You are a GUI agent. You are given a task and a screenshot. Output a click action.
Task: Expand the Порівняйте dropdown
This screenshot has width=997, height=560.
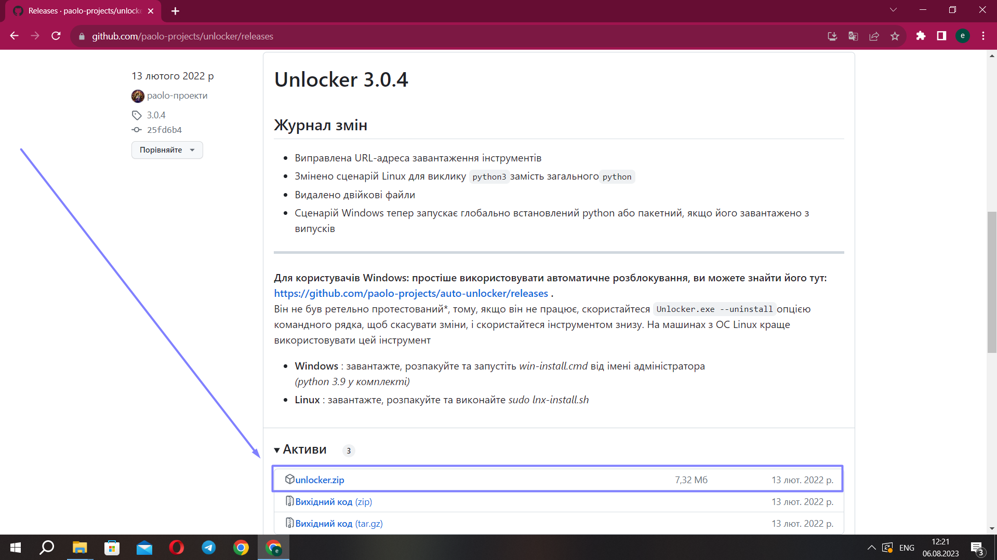(x=167, y=150)
